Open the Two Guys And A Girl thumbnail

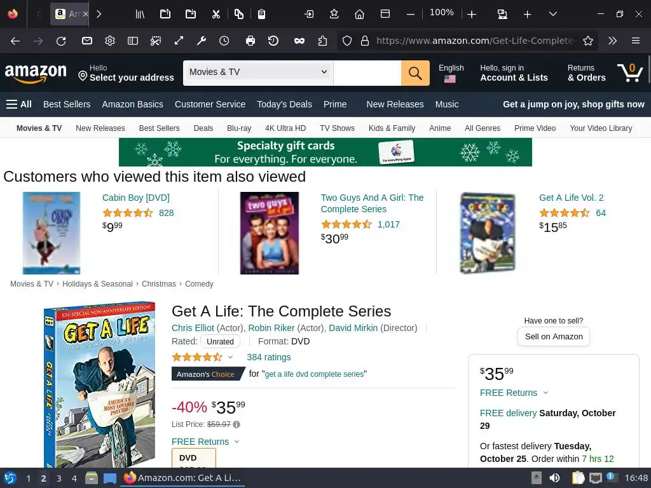(x=270, y=233)
